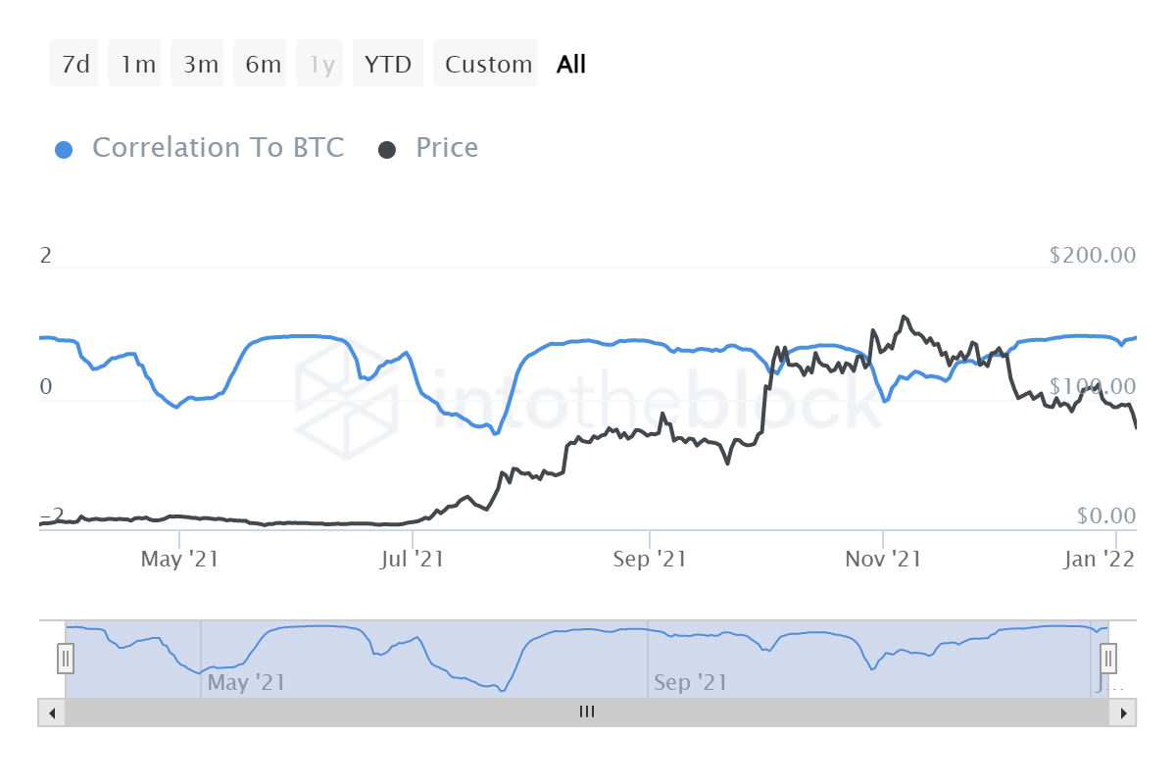1176x784 pixels.
Task: Toggle the Correlation To BTC series
Action: click(x=218, y=148)
